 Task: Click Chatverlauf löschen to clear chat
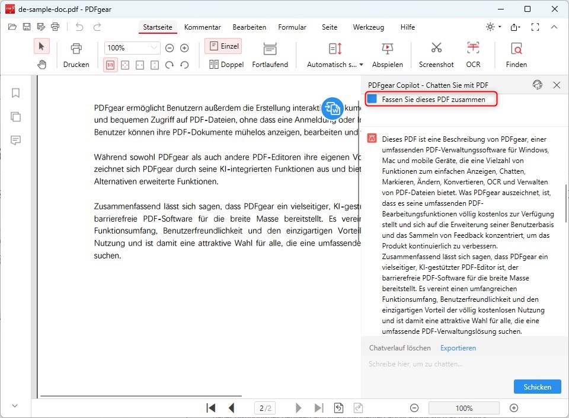[400, 347]
